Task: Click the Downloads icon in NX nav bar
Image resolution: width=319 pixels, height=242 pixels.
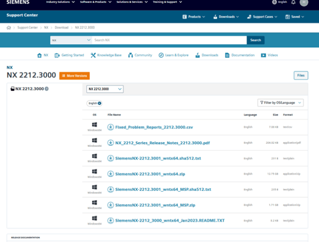Action: coord(198,55)
